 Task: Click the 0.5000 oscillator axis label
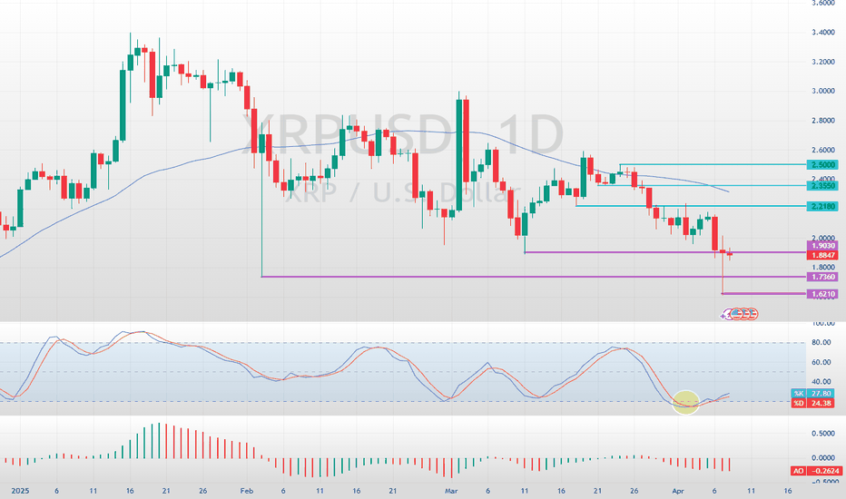[823, 434]
